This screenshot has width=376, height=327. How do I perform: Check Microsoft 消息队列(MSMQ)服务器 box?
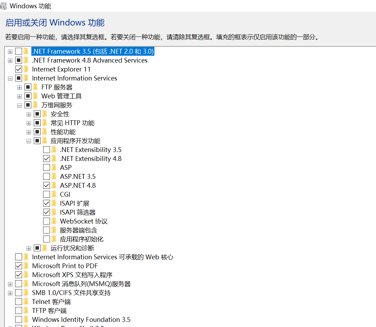tap(19, 284)
